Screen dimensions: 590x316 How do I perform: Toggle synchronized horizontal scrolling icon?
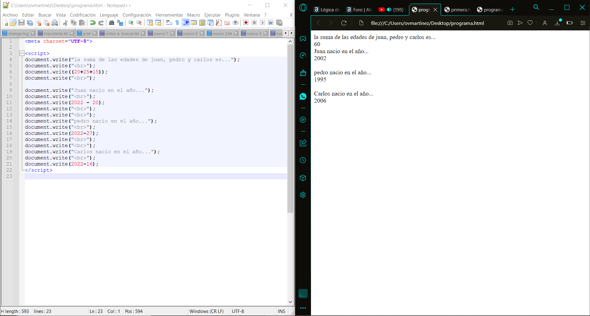pos(158,23)
